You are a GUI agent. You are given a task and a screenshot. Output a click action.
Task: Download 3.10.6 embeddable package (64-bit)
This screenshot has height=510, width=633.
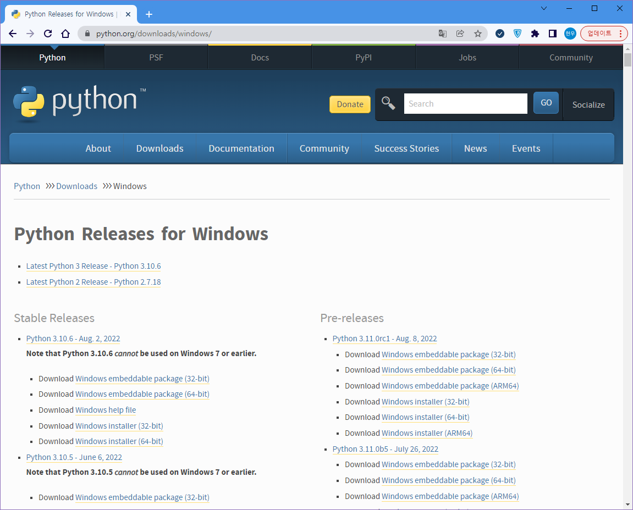click(x=142, y=394)
